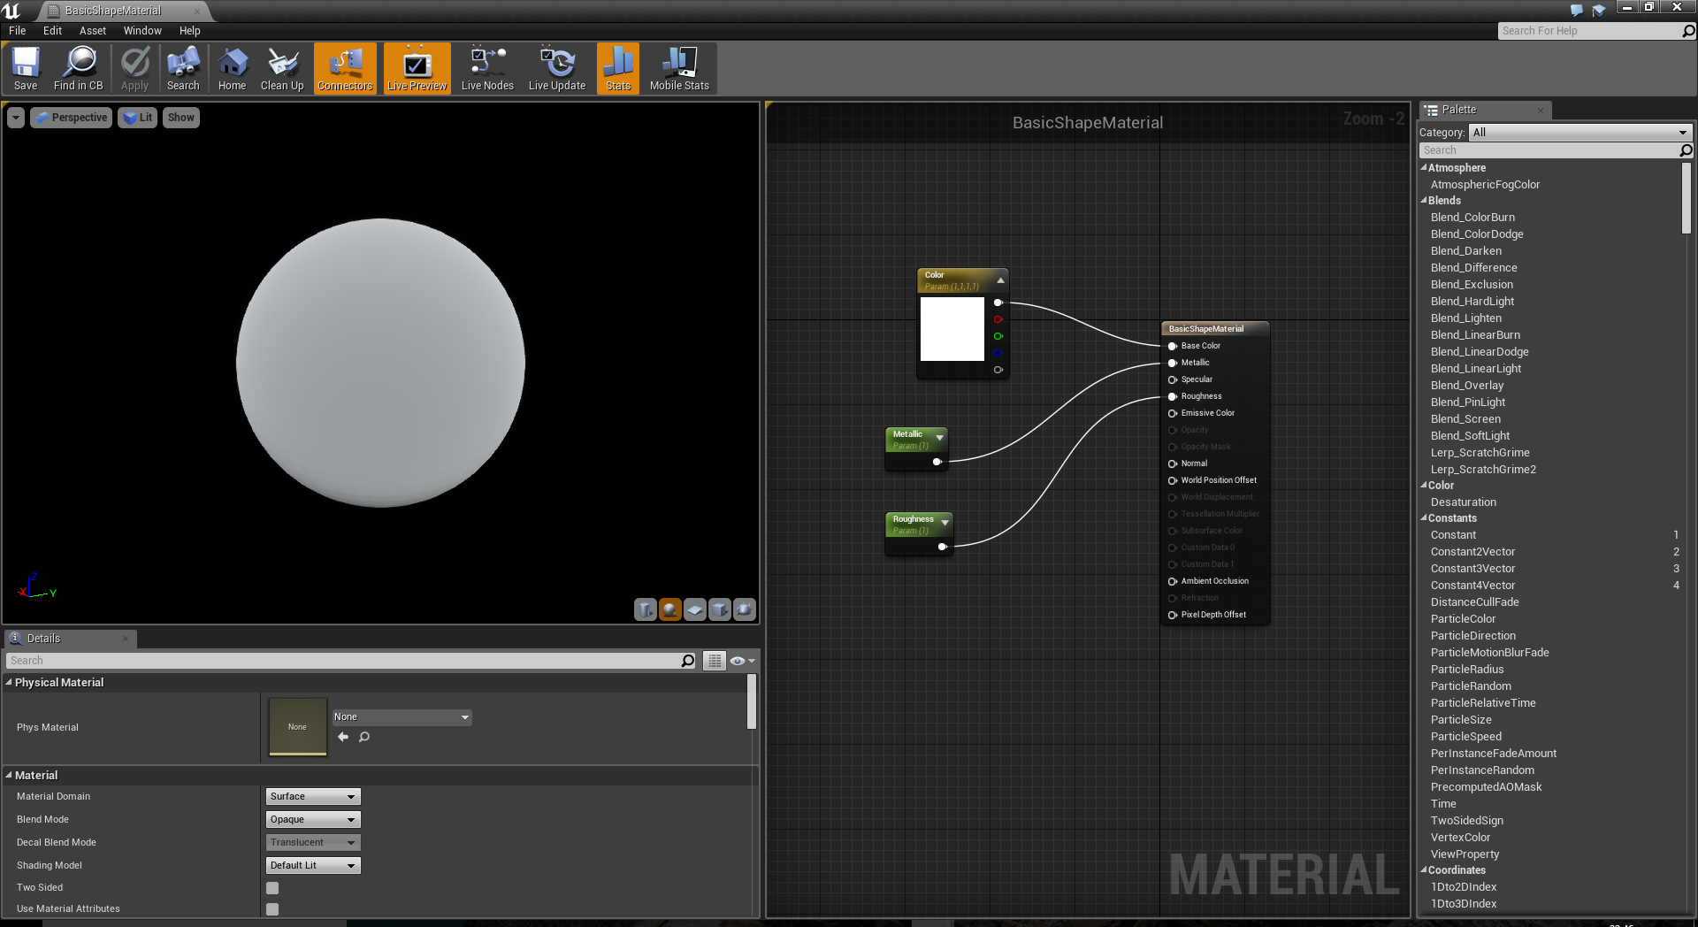Run the Clean Up tool
The width and height of the screenshot is (1698, 927).
click(x=282, y=68)
